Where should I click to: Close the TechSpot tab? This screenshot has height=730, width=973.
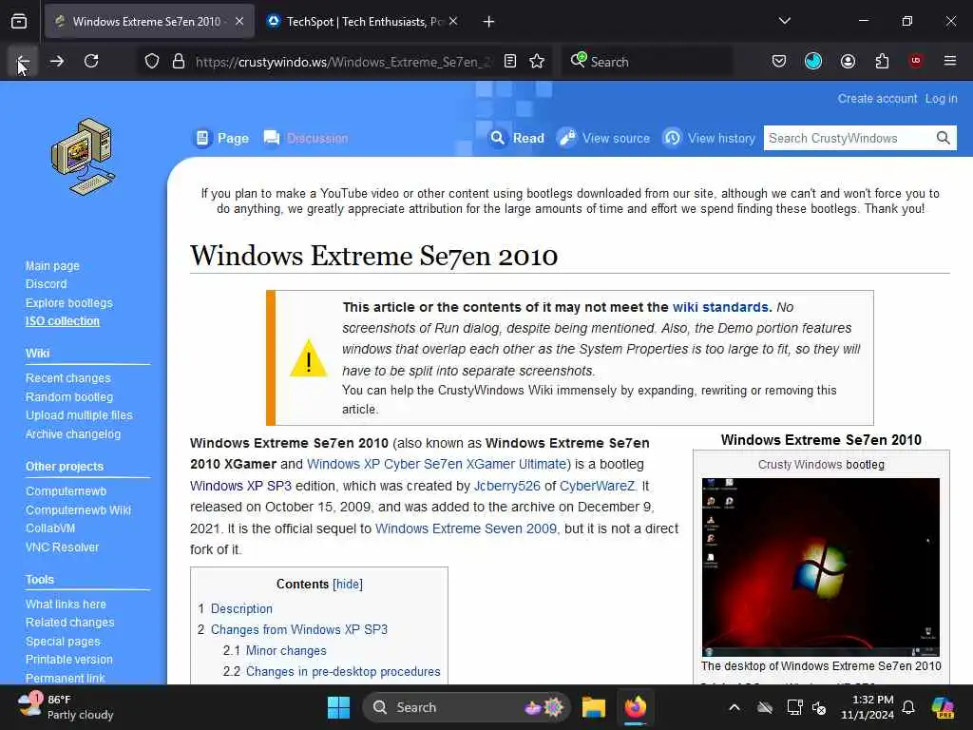pyautogui.click(x=453, y=22)
